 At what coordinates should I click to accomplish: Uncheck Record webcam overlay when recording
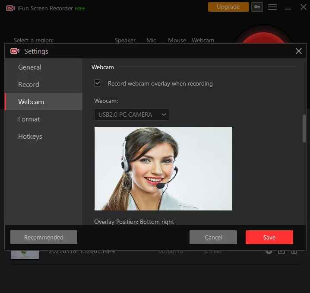click(98, 83)
